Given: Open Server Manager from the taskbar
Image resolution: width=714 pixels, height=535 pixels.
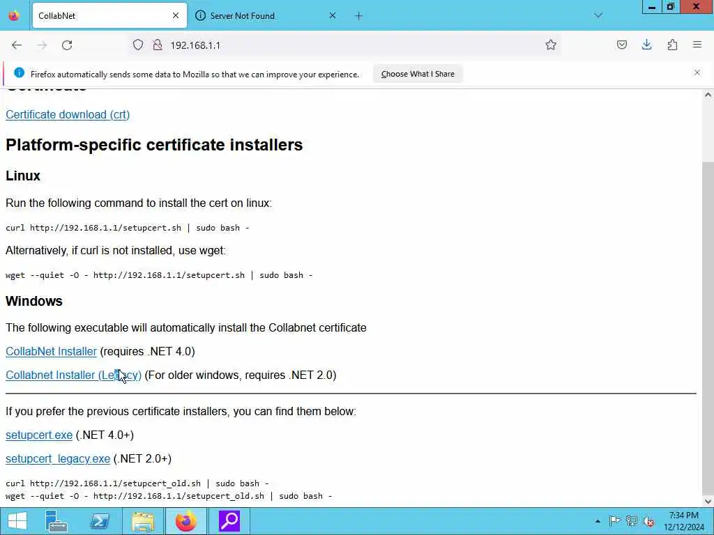Looking at the screenshot, I should pyautogui.click(x=56, y=521).
